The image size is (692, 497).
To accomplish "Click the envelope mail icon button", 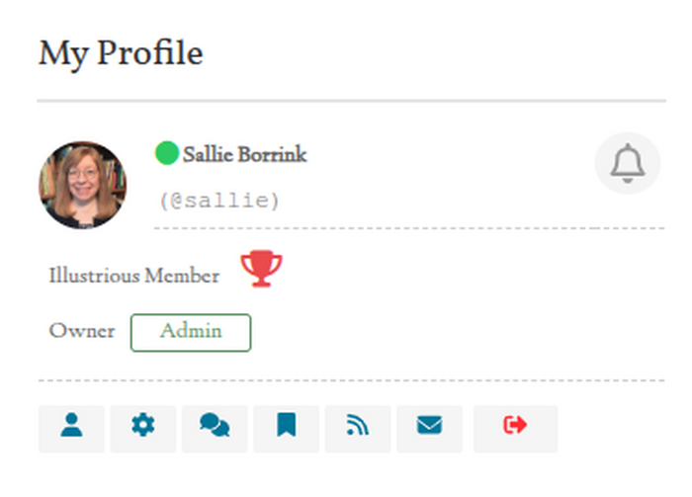I will coord(429,427).
